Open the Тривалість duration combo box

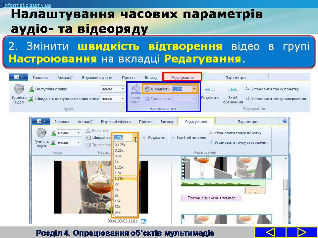pyautogui.click(x=185, y=99)
